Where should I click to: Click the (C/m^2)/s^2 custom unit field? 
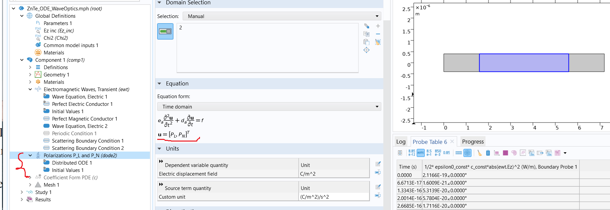tap(334, 197)
